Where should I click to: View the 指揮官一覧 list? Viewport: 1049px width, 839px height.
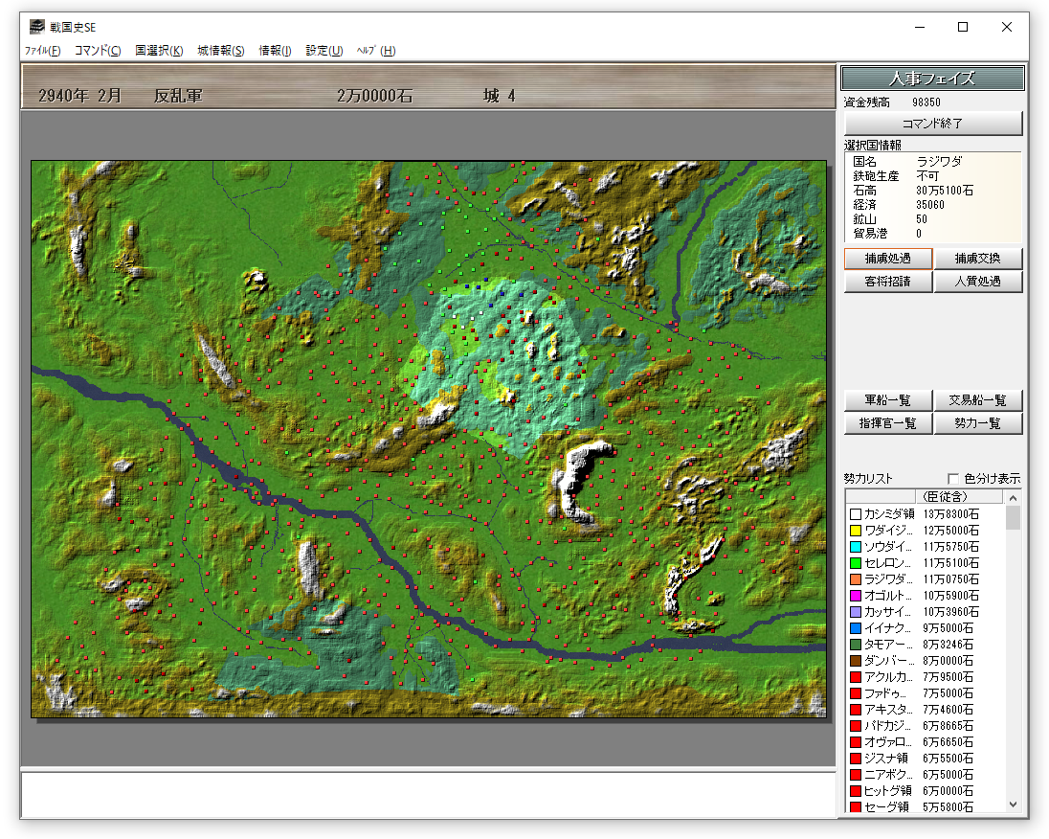coord(886,423)
